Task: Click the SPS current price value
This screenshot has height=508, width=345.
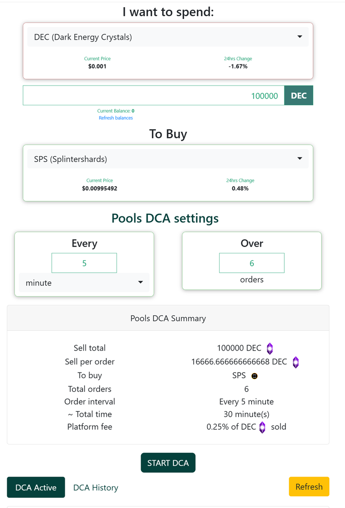Action: [x=100, y=189]
